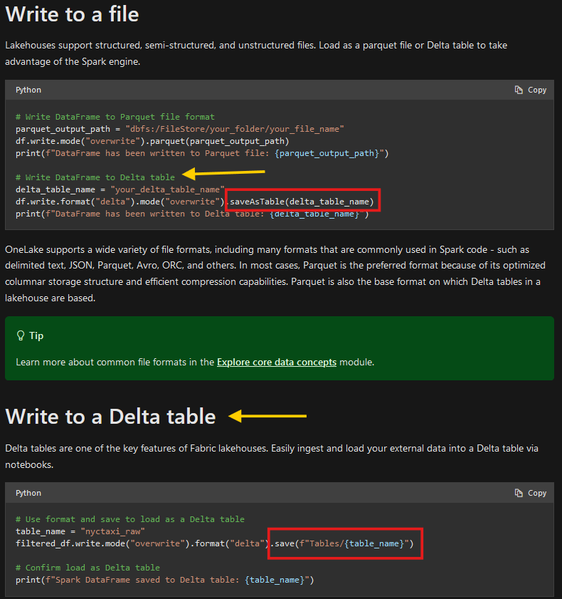
Task: Click the top Copy button
Action: point(531,89)
